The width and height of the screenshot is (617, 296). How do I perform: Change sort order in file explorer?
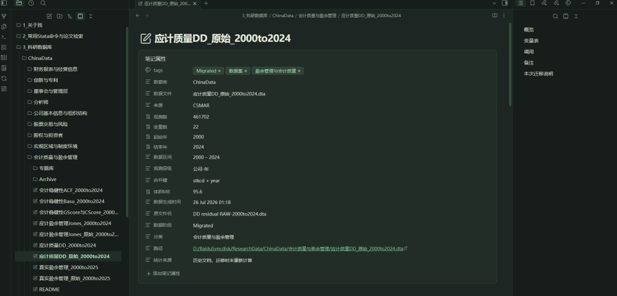70,16
